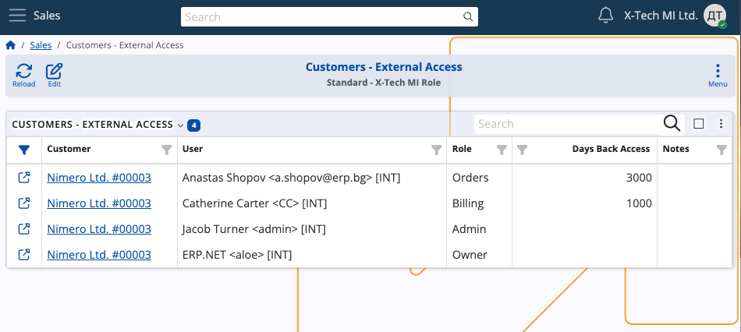Click the blue filter icon in the table header
This screenshot has width=741, height=332.
pos(24,150)
